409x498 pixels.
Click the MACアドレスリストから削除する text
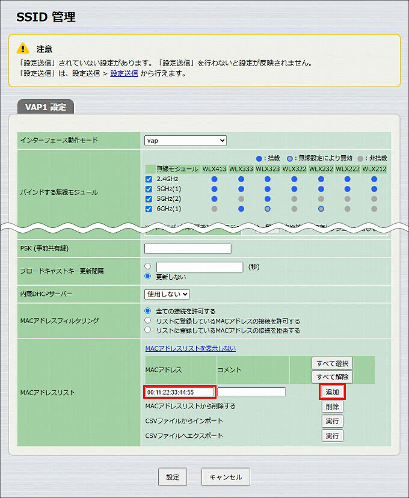point(191,406)
